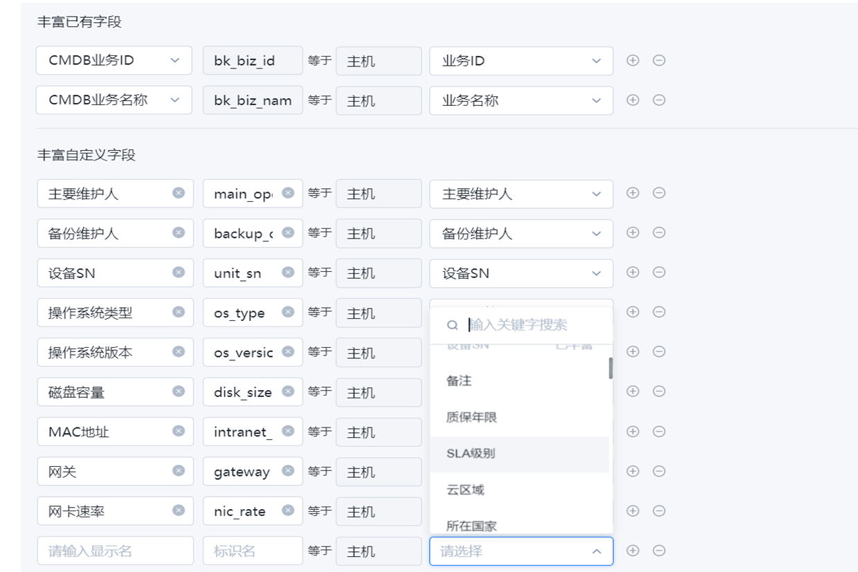Screen dimensions: 858x572
Task: Click the 请输入显示名 input field
Action: 115,551
